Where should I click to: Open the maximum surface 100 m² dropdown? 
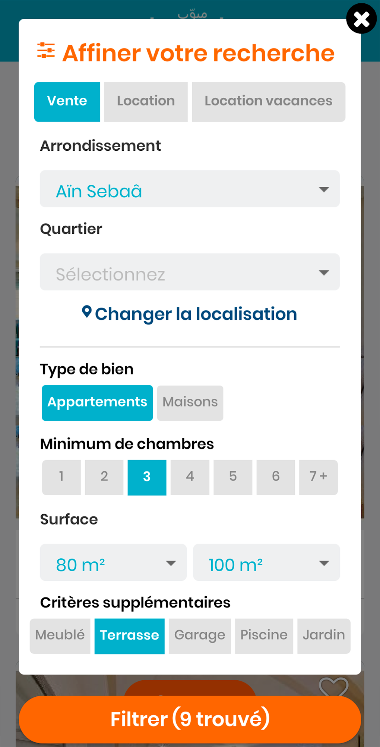coord(266,563)
